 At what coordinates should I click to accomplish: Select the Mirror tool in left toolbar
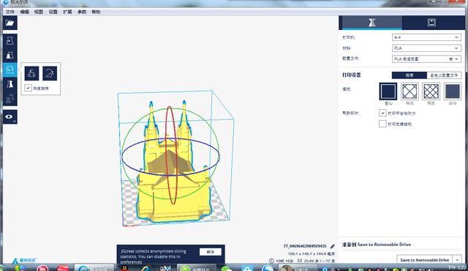pos(10,84)
